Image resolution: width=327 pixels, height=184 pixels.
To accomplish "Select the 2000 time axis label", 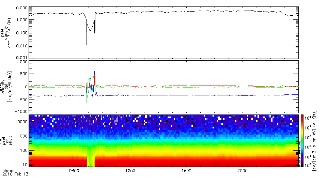I will (x=243, y=170).
